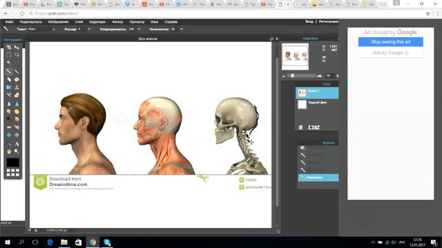
Task: Click the Вход login link
Action: (309, 21)
